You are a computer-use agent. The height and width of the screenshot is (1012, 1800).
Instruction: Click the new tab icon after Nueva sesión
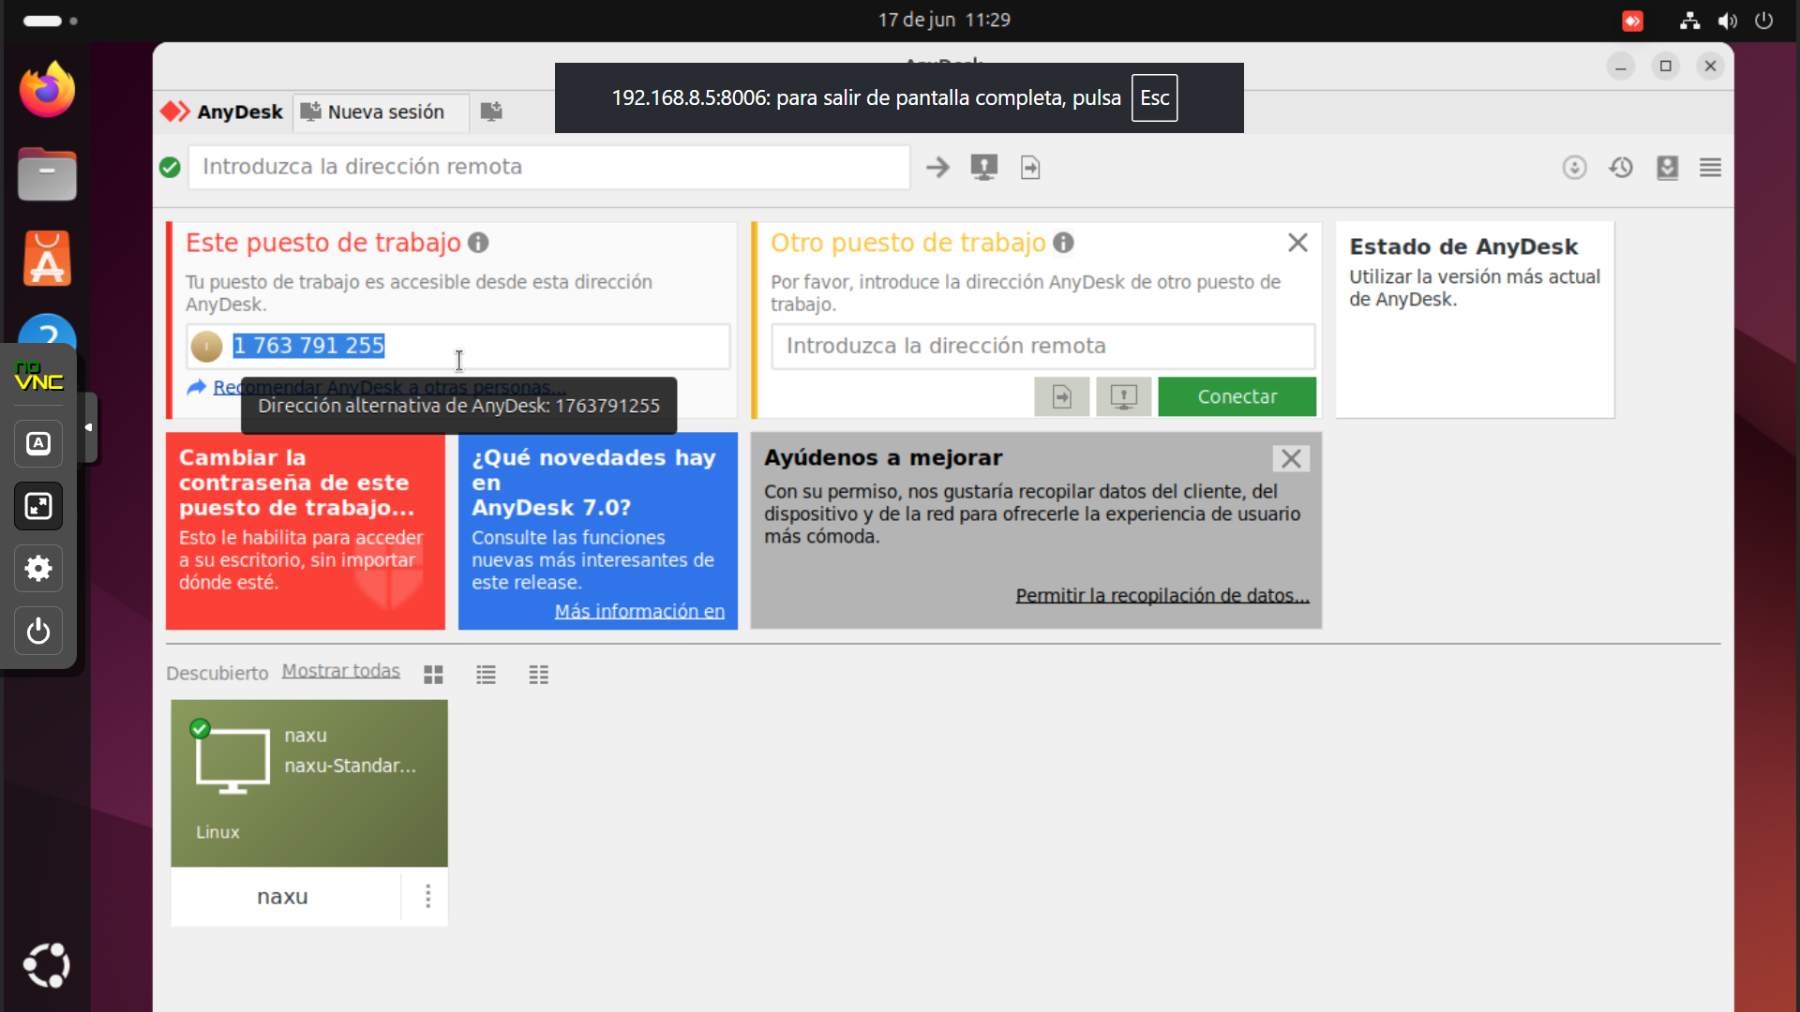tap(491, 112)
